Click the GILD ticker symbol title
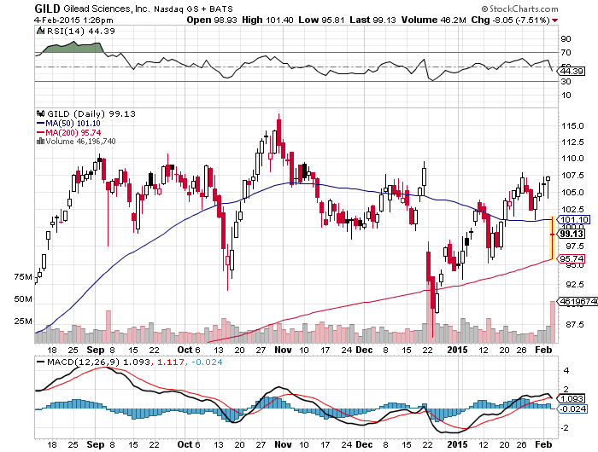Viewport: 598px width, 452px height. coord(47,9)
